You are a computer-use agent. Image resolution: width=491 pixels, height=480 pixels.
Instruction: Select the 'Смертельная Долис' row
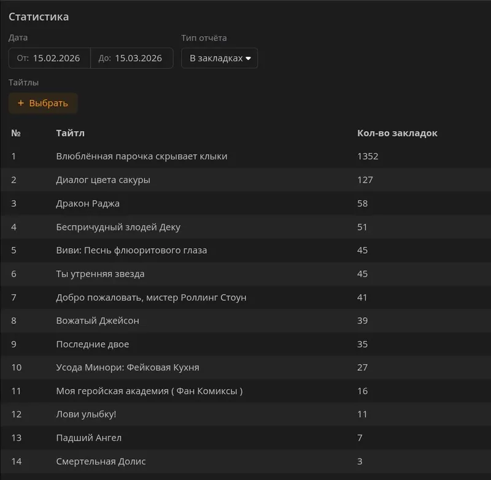(101, 461)
